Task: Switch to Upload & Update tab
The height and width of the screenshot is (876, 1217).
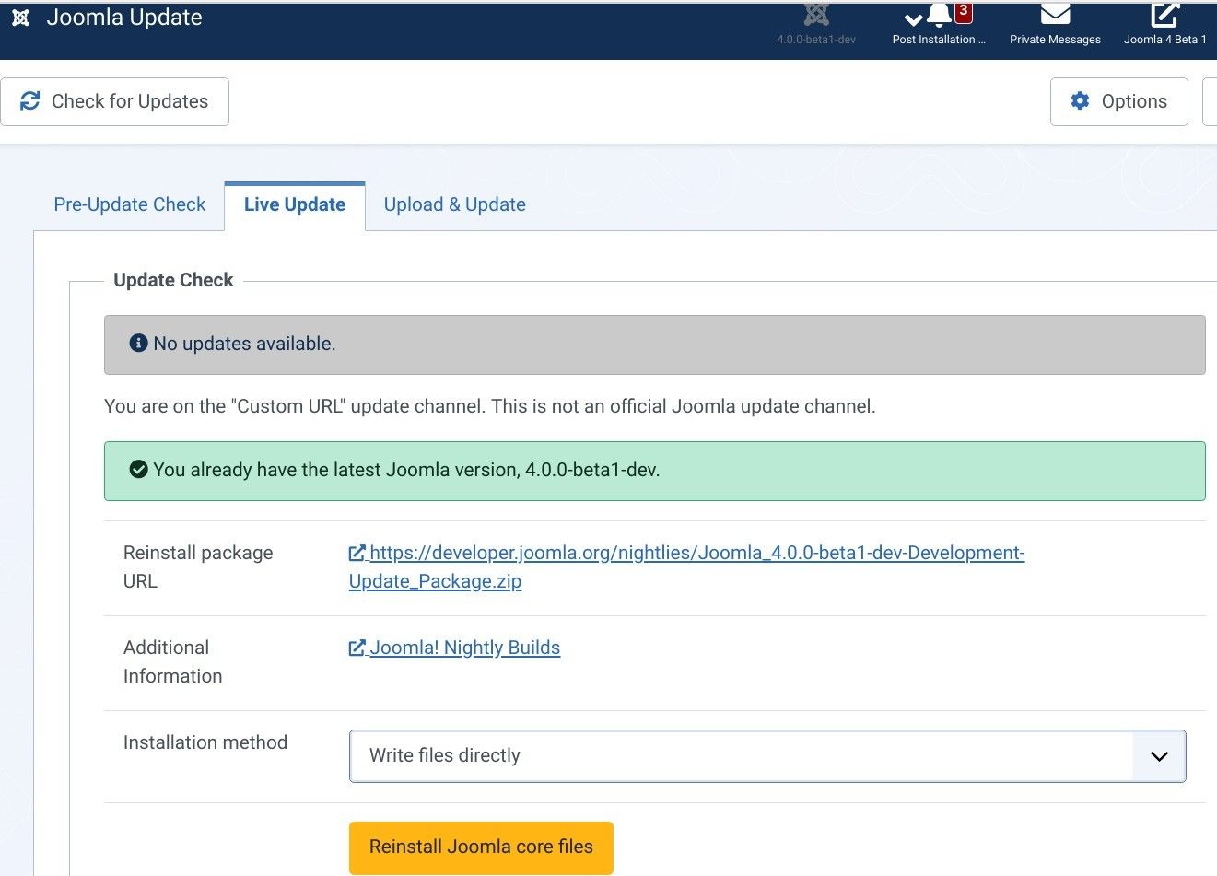Action: [455, 204]
